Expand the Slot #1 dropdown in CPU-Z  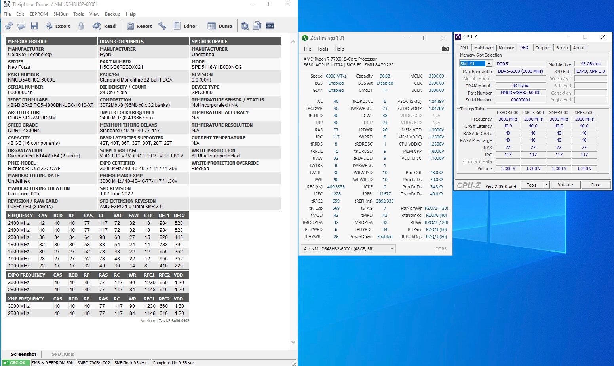(x=489, y=64)
